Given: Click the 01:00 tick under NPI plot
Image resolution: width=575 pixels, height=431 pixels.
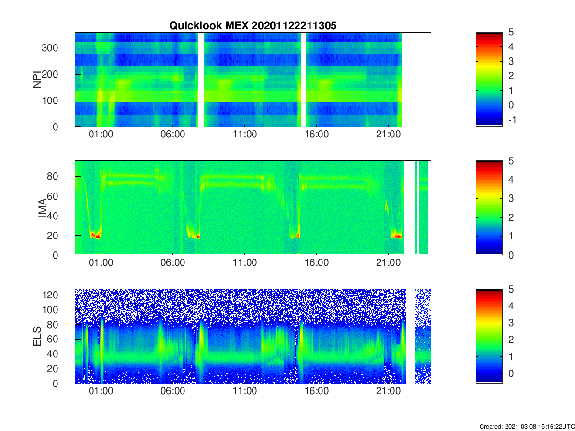Looking at the screenshot, I should coord(101,135).
